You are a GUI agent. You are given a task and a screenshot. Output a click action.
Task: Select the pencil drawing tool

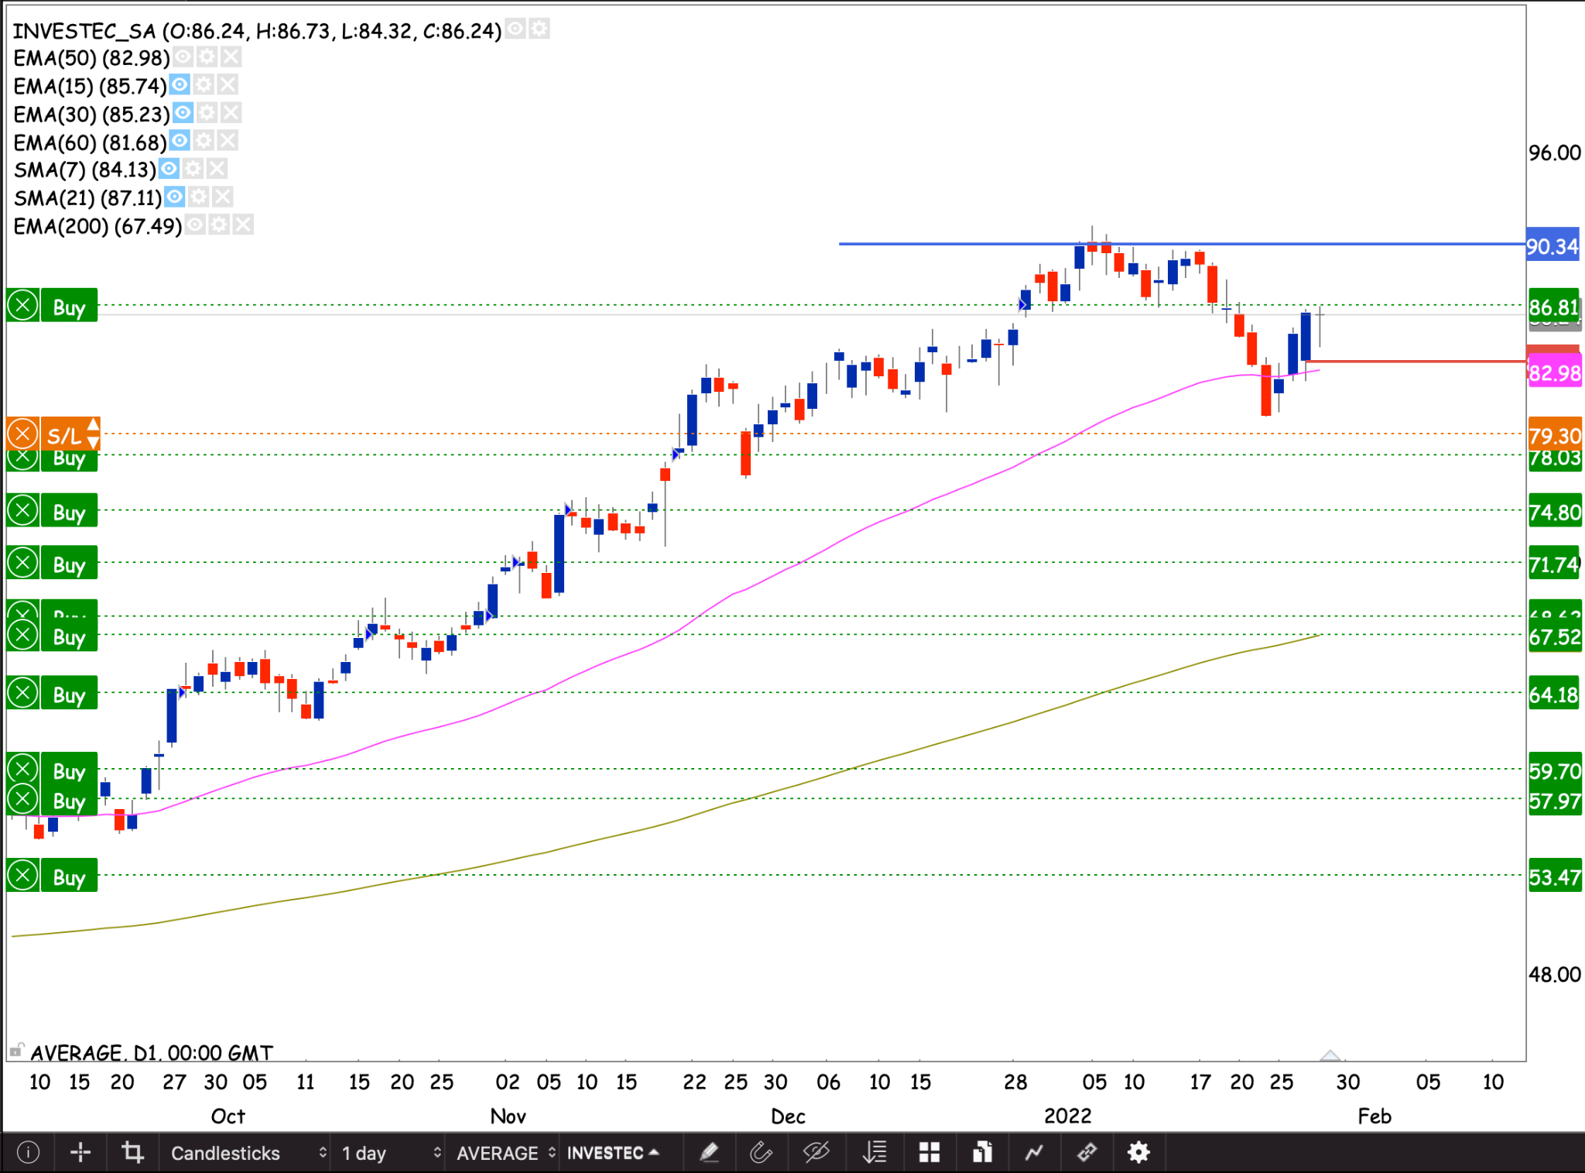(709, 1153)
